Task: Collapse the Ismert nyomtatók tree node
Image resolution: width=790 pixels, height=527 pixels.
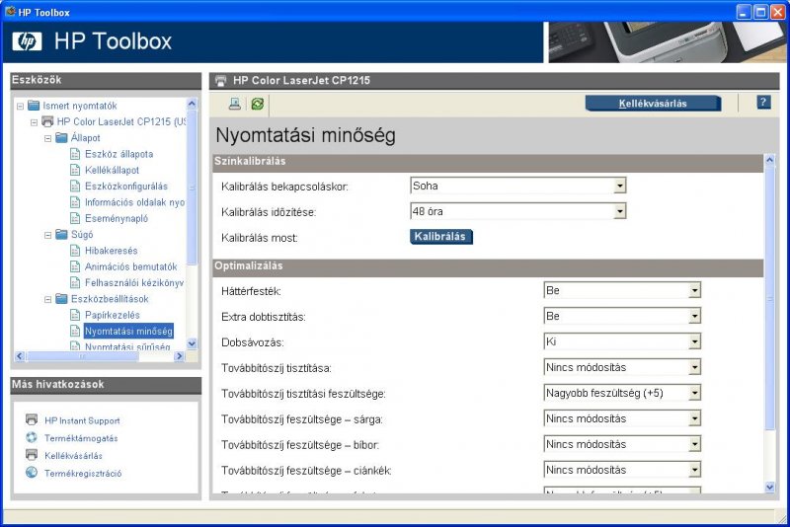Action: (x=20, y=107)
